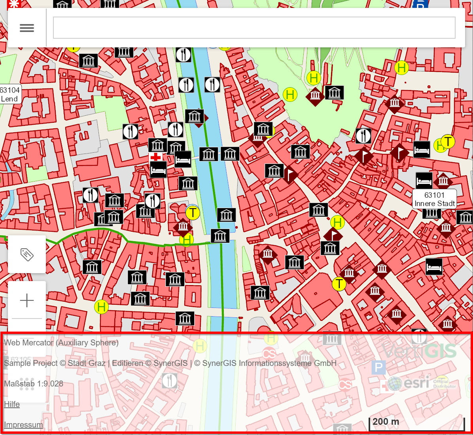Click the 200 m scale bar
473x435 pixels.
417,422
